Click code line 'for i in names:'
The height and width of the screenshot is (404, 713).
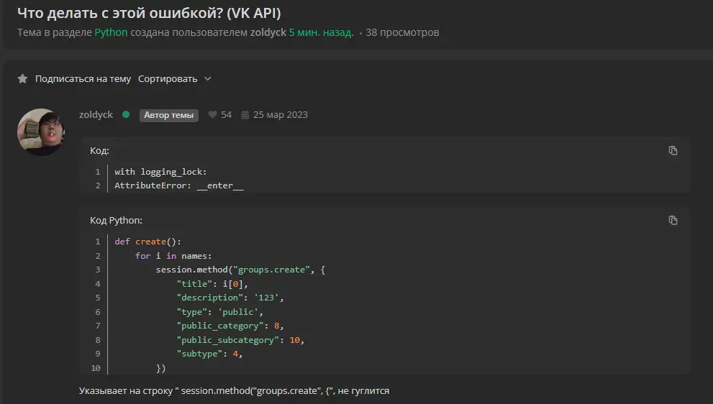173,256
